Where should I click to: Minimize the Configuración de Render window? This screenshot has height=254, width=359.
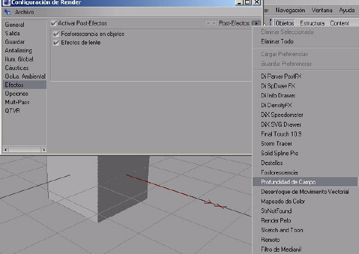[x=240, y=2]
